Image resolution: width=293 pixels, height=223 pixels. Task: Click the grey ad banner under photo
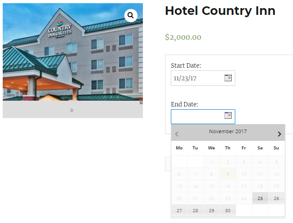click(72, 110)
